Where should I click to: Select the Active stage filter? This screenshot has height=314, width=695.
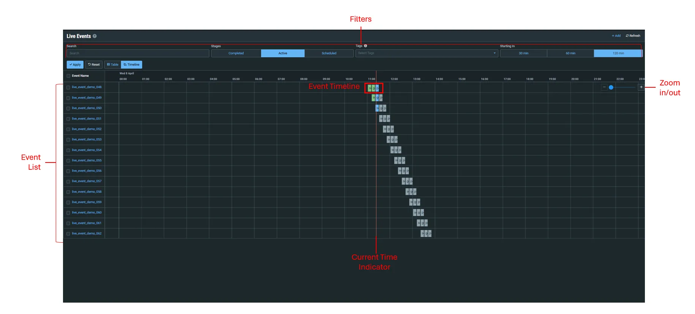tap(283, 53)
